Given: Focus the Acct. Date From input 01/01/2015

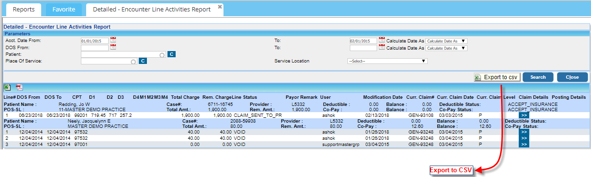Looking at the screenshot, I should (x=95, y=41).
